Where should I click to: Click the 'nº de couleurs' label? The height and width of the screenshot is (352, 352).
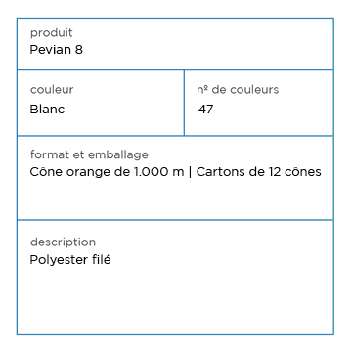(238, 89)
